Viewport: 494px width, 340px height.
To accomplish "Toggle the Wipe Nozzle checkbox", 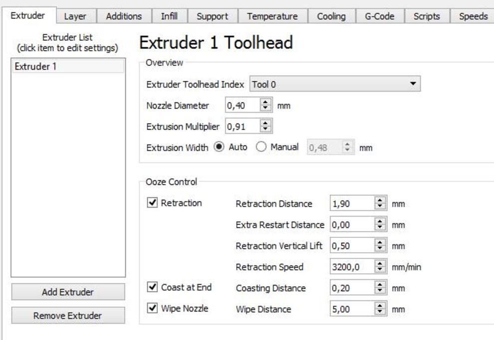I will (153, 308).
